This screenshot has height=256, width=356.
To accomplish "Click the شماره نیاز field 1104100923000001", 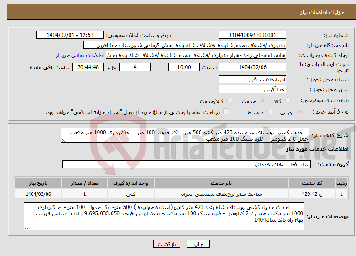I will coord(252,35).
